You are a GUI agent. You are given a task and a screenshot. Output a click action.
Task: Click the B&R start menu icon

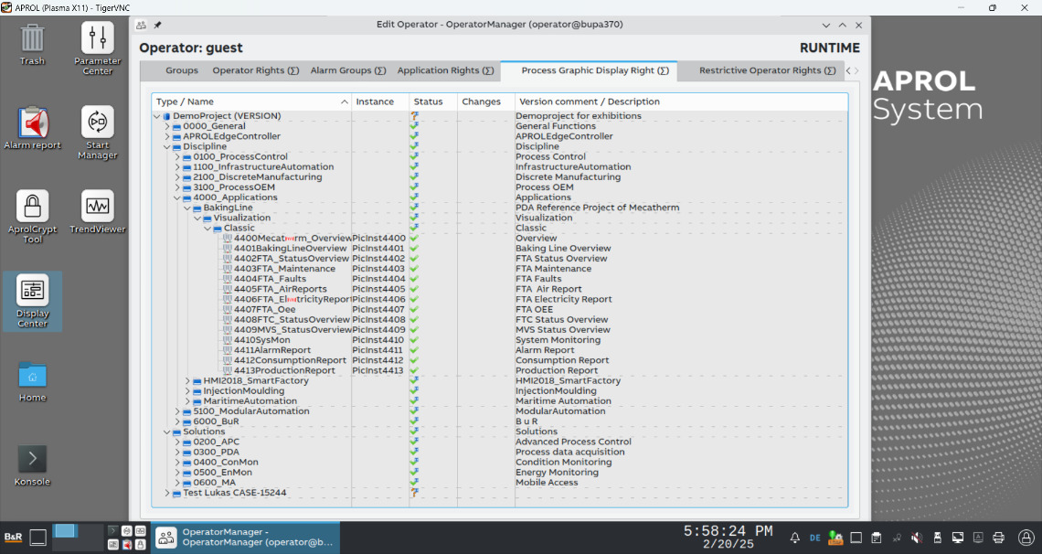[13, 538]
